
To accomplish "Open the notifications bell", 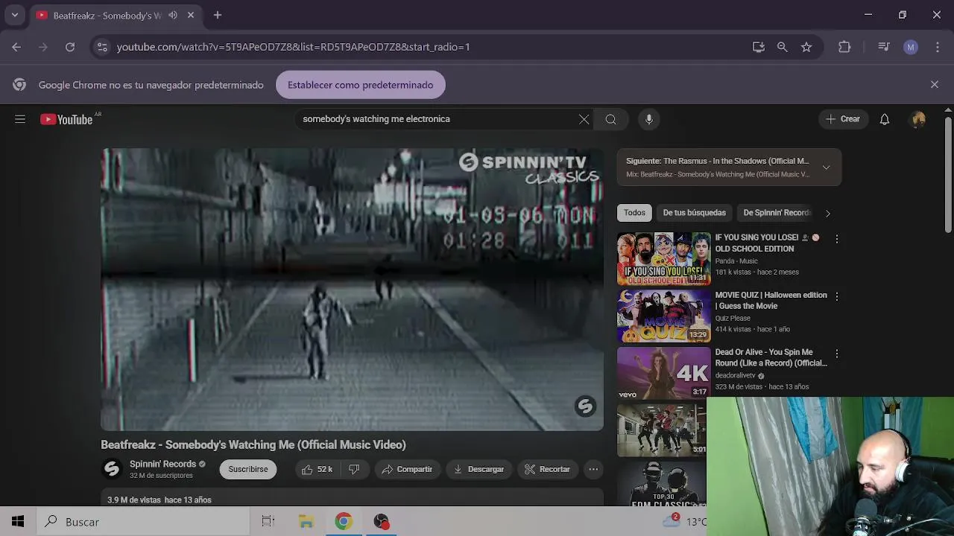I will point(885,119).
